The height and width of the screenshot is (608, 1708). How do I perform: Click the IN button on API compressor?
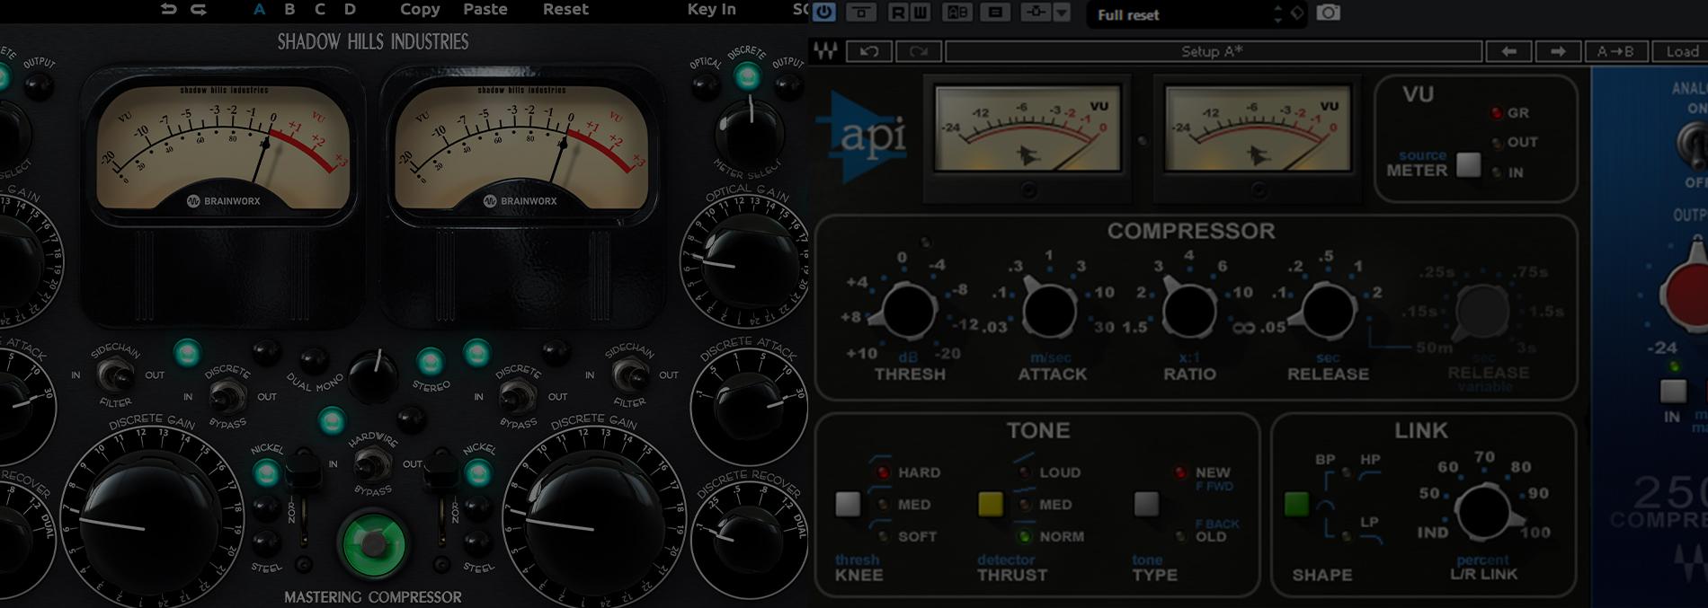(1673, 392)
